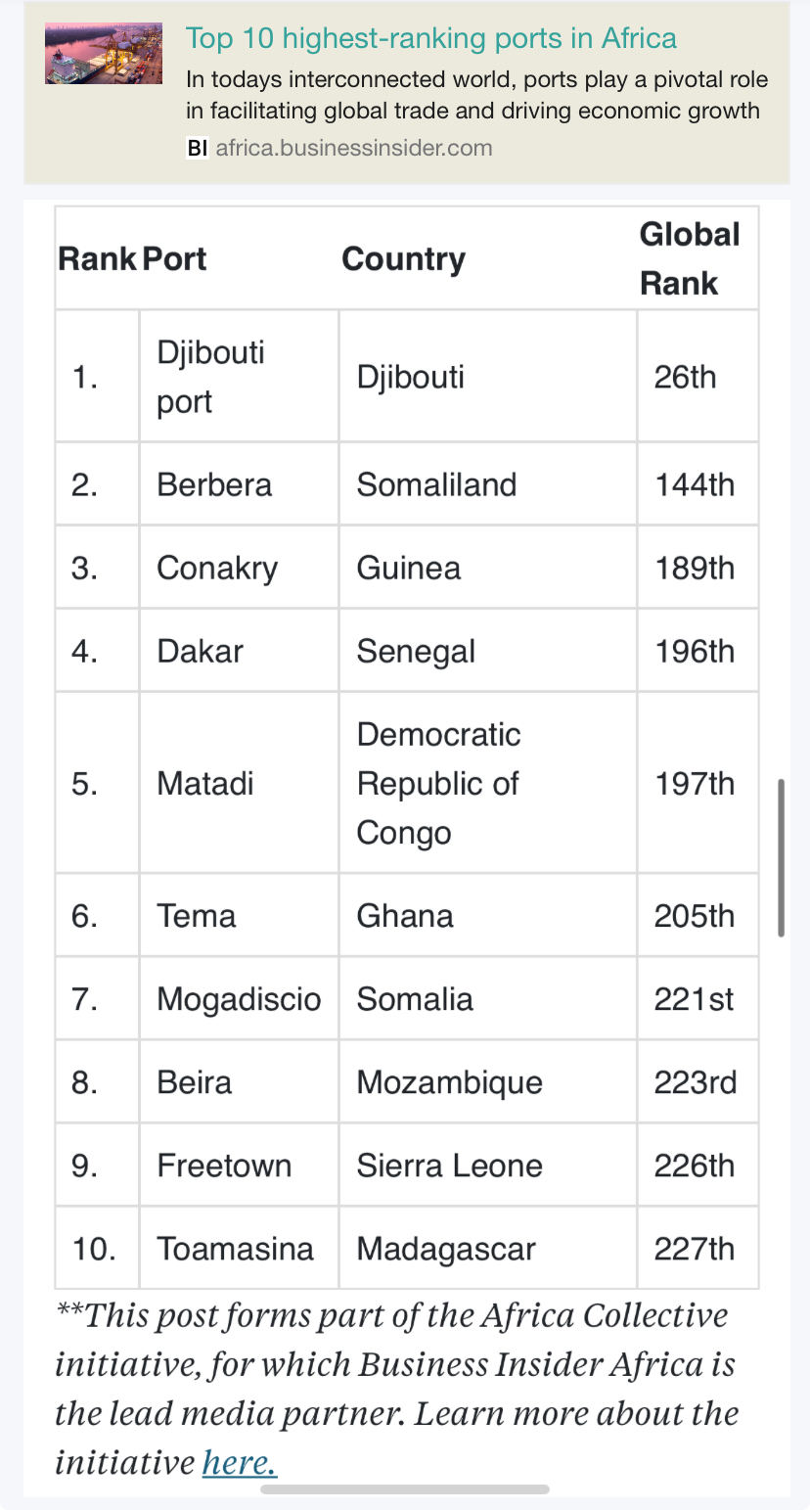This screenshot has height=1510, width=810.
Task: Click the africa.businessinsider.com source link
Action: (x=354, y=149)
